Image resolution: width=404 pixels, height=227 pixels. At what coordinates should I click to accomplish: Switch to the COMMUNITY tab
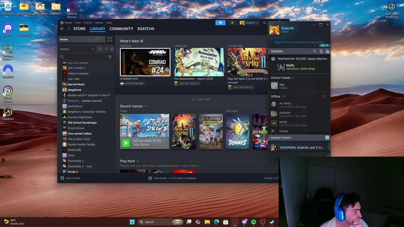click(121, 29)
